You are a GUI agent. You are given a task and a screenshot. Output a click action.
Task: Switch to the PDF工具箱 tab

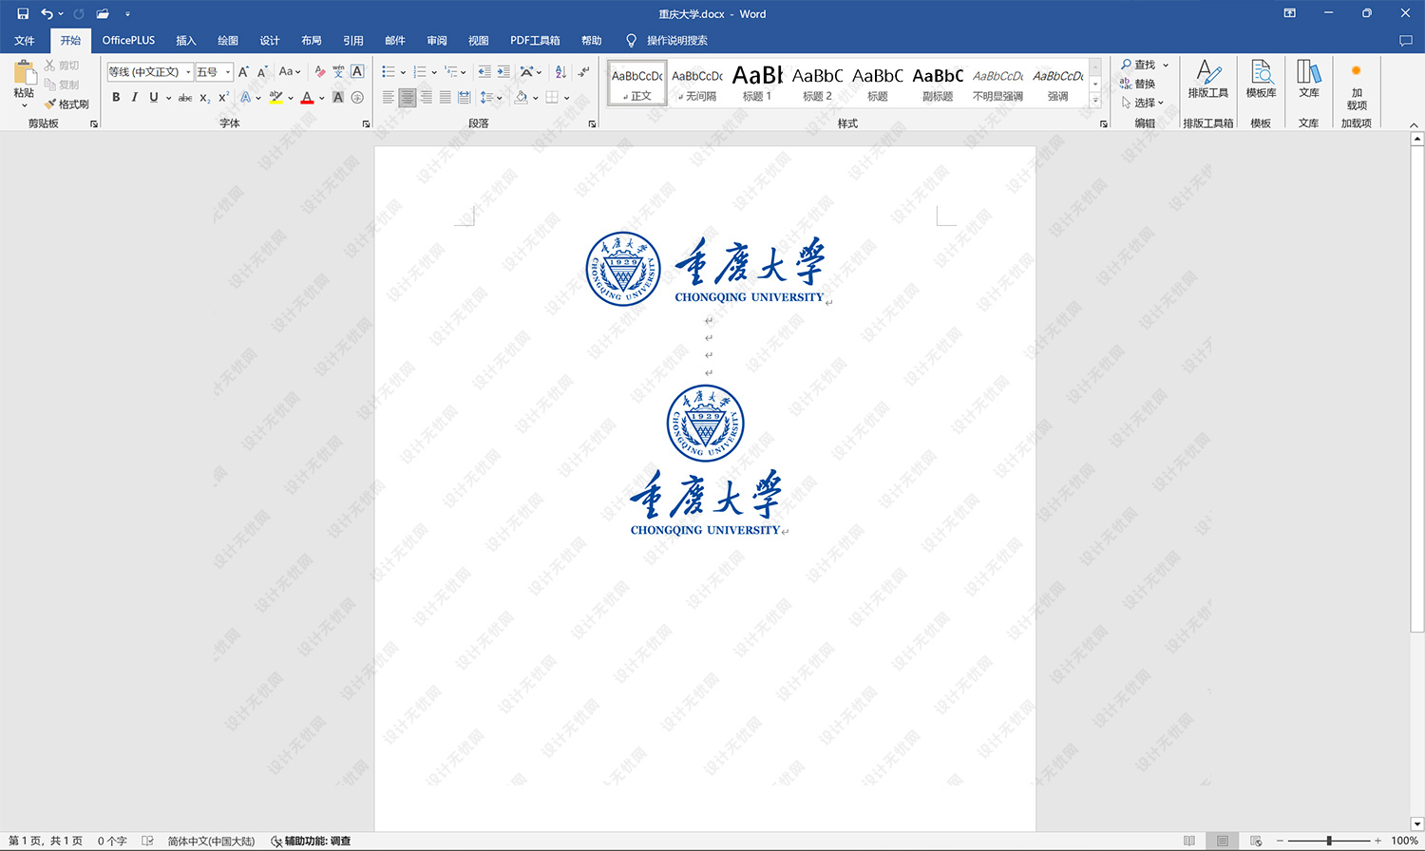[x=535, y=40]
